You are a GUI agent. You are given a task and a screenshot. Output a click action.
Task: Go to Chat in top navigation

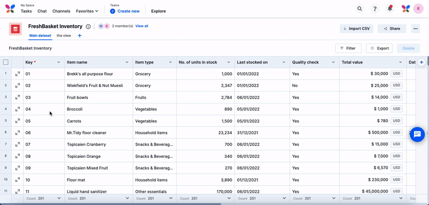[x=42, y=11]
